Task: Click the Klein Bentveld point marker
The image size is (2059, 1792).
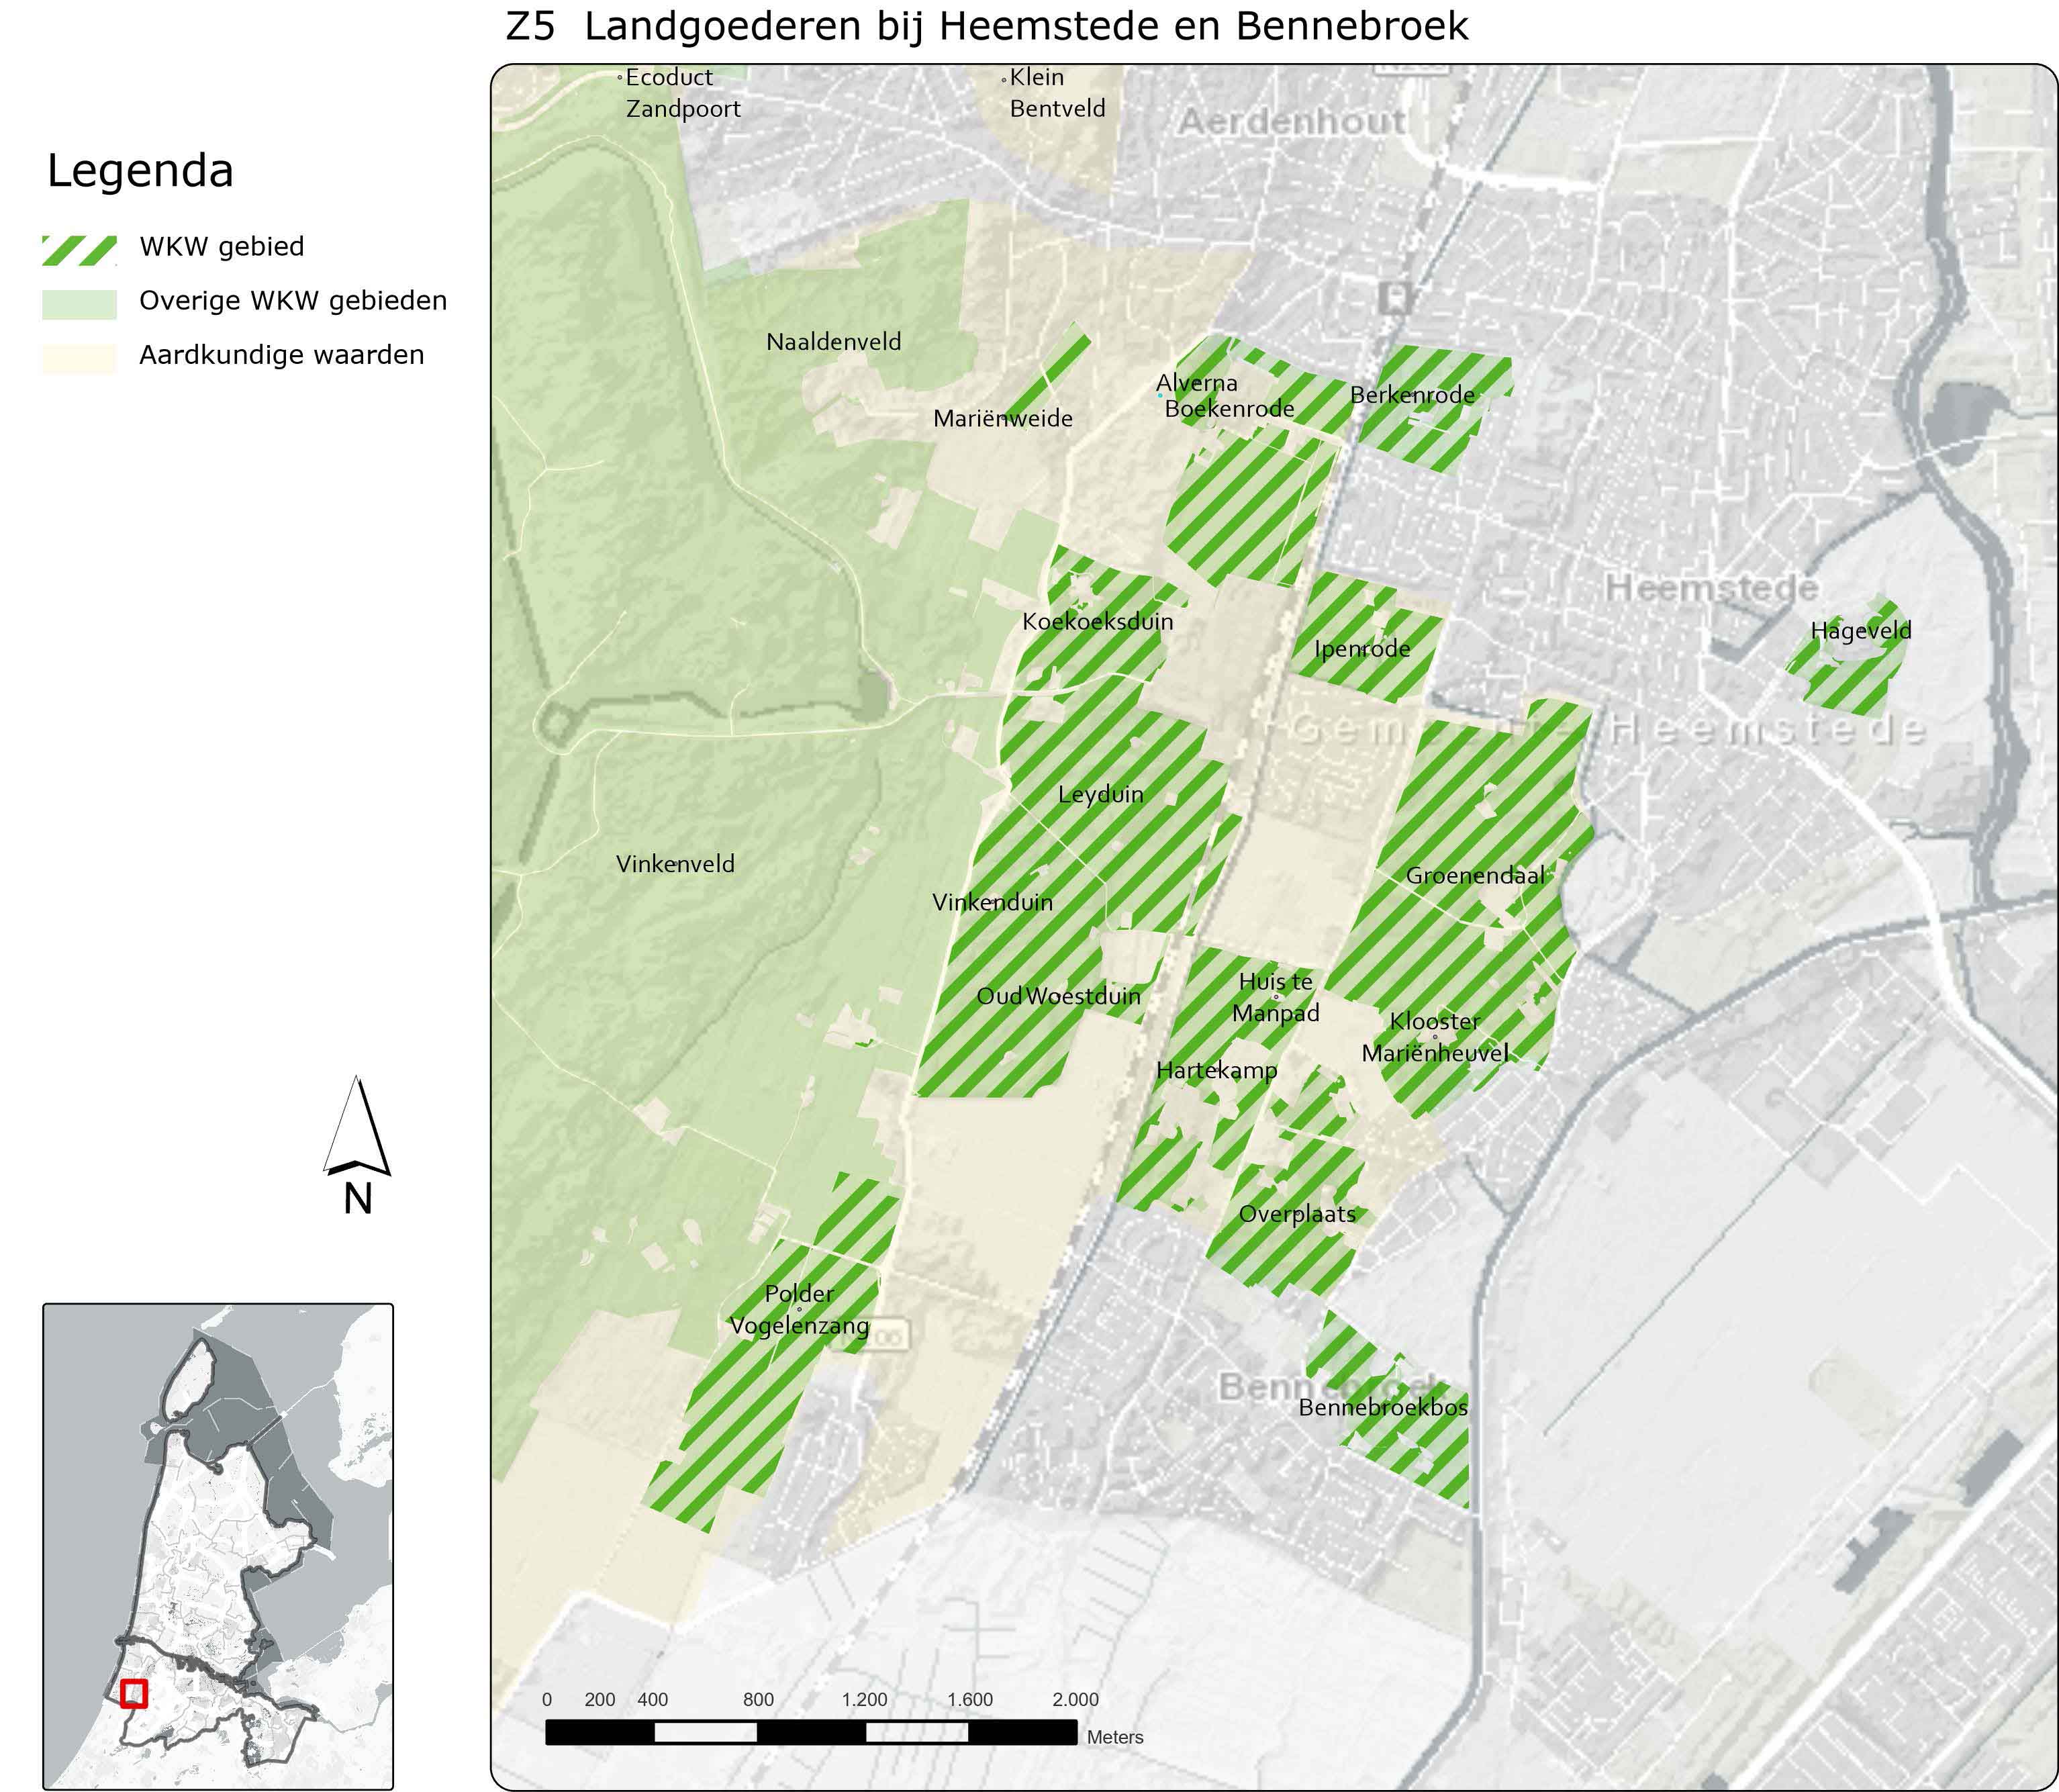Action: pyautogui.click(x=1004, y=80)
